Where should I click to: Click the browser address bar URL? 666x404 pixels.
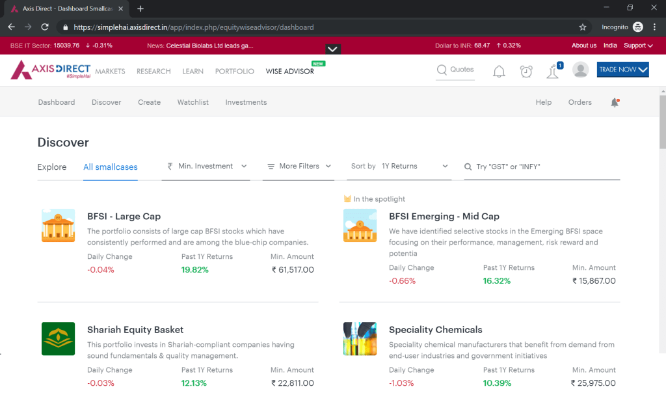(194, 27)
